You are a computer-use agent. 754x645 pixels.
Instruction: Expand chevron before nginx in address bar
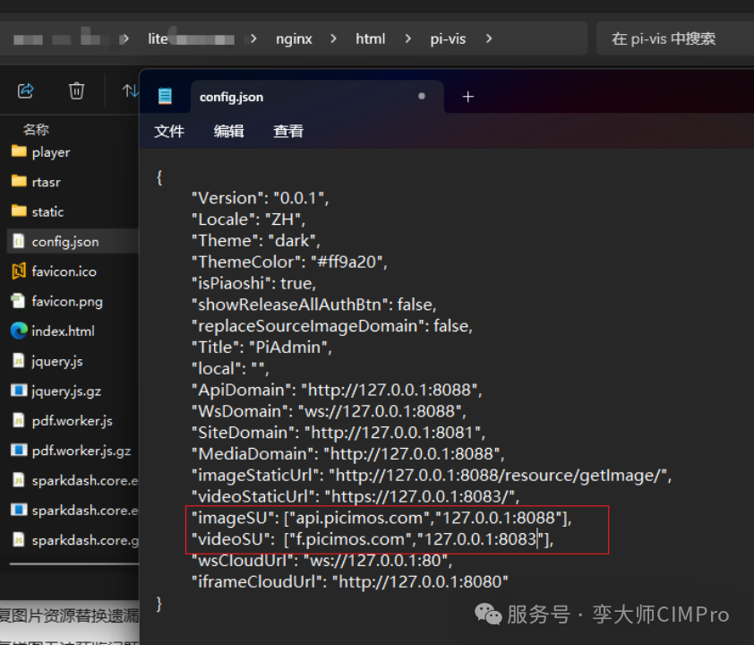point(253,39)
